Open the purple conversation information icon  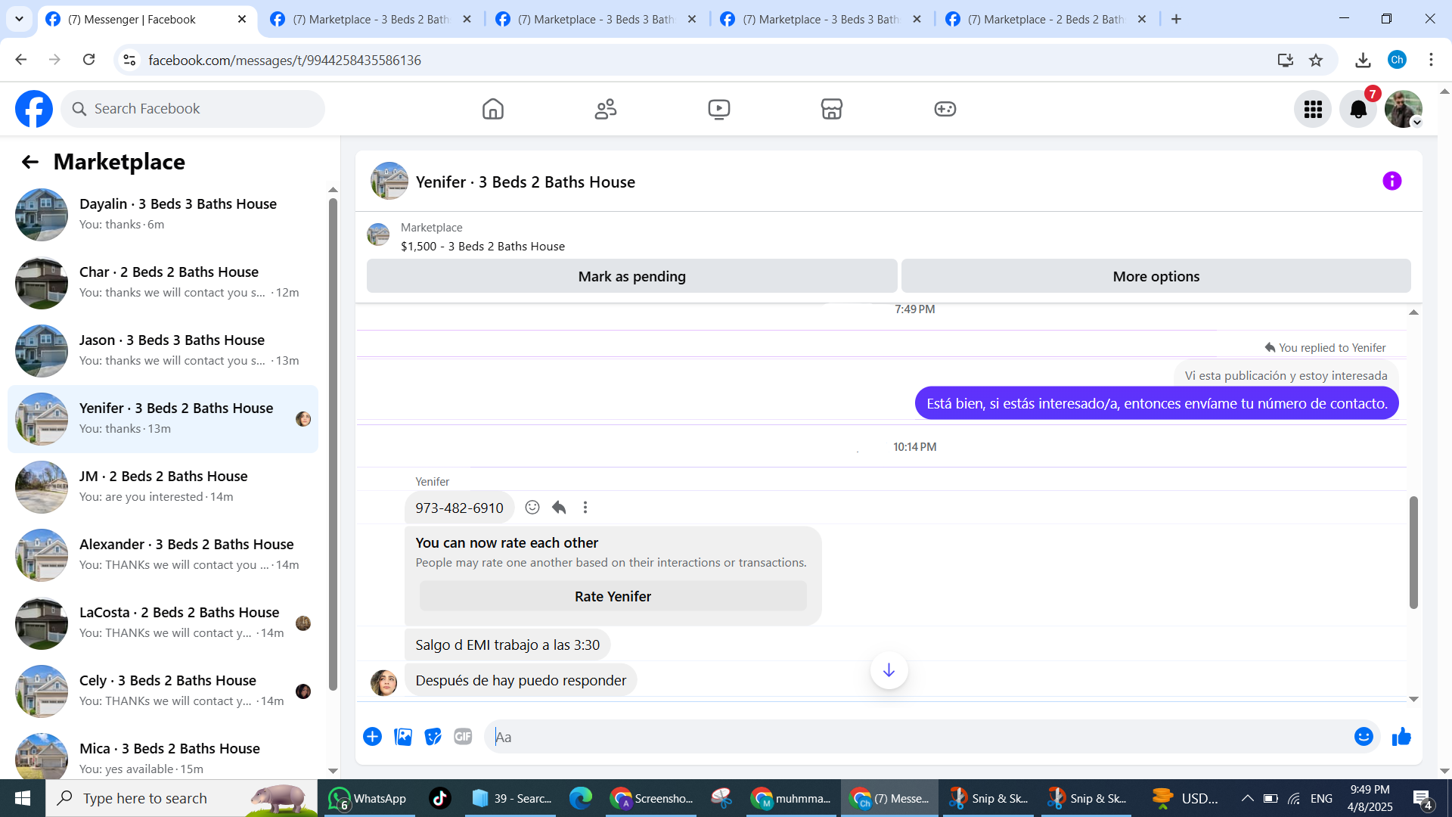(1391, 181)
